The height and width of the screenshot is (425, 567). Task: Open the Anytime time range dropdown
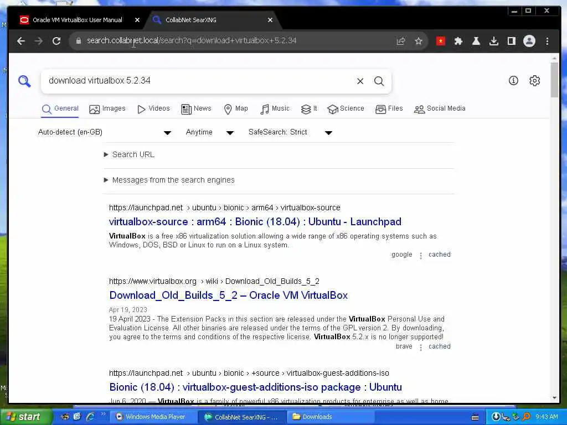click(210, 132)
